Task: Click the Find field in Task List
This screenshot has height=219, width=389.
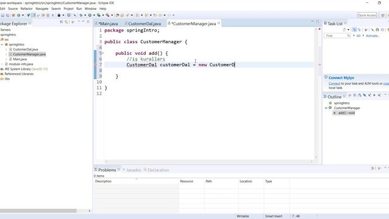Action: pyautogui.click(x=337, y=36)
